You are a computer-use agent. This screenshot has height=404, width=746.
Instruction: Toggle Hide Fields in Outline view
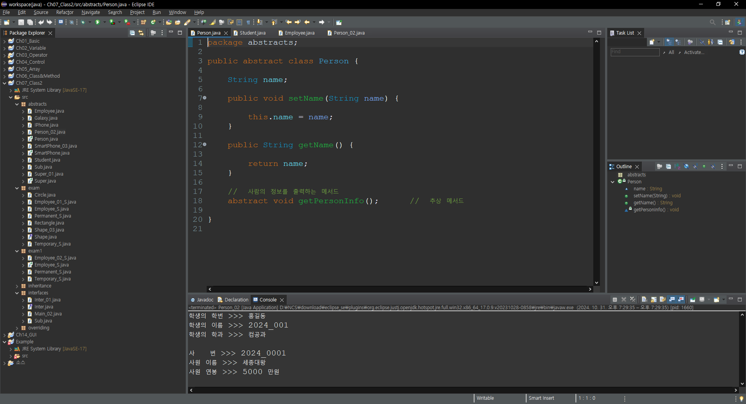686,167
